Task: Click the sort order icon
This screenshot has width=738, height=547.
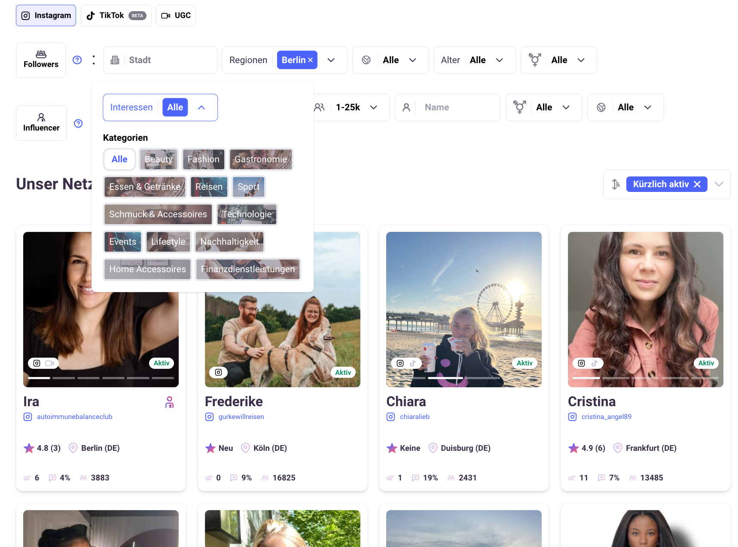Action: point(616,184)
